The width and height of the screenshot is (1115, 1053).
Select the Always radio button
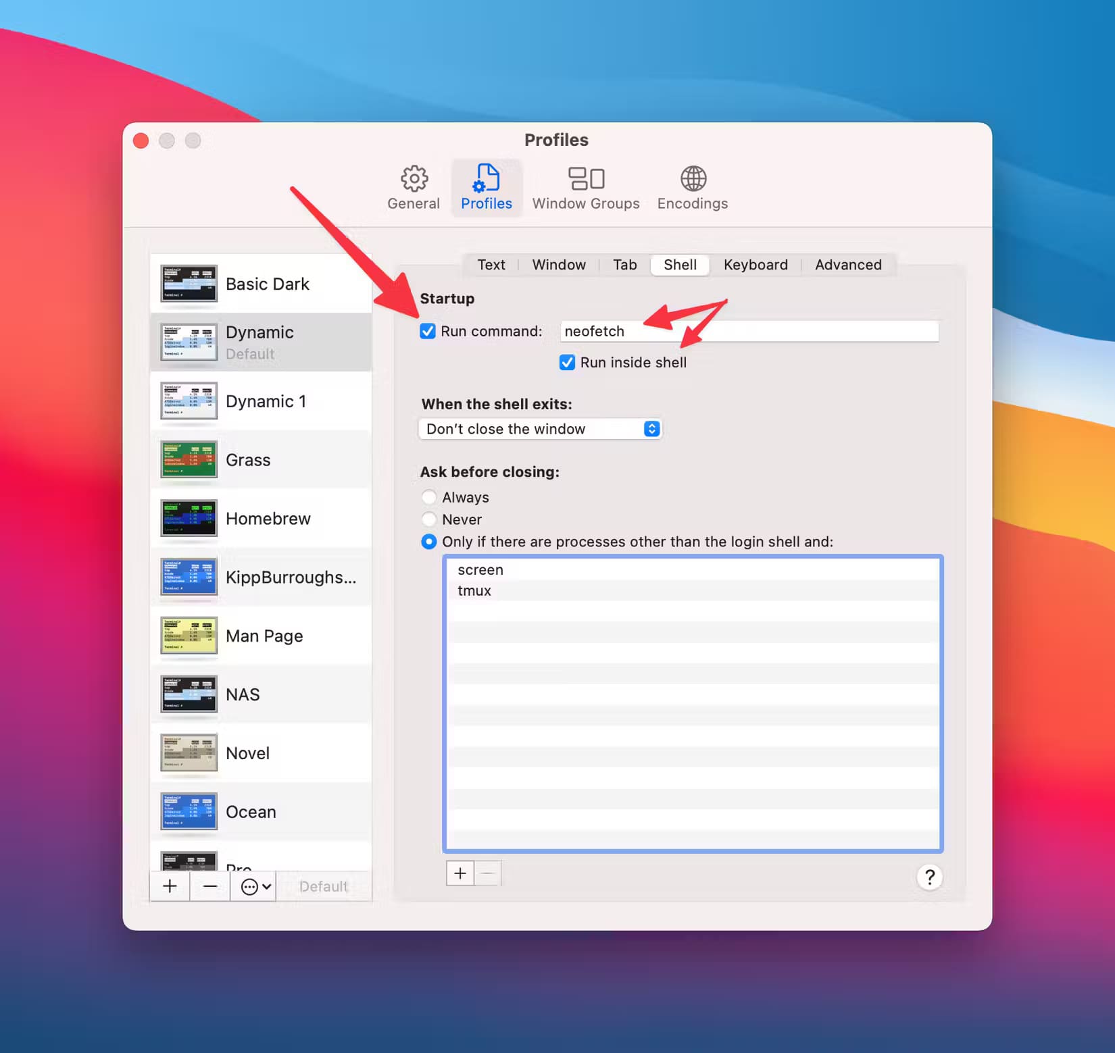click(x=429, y=497)
